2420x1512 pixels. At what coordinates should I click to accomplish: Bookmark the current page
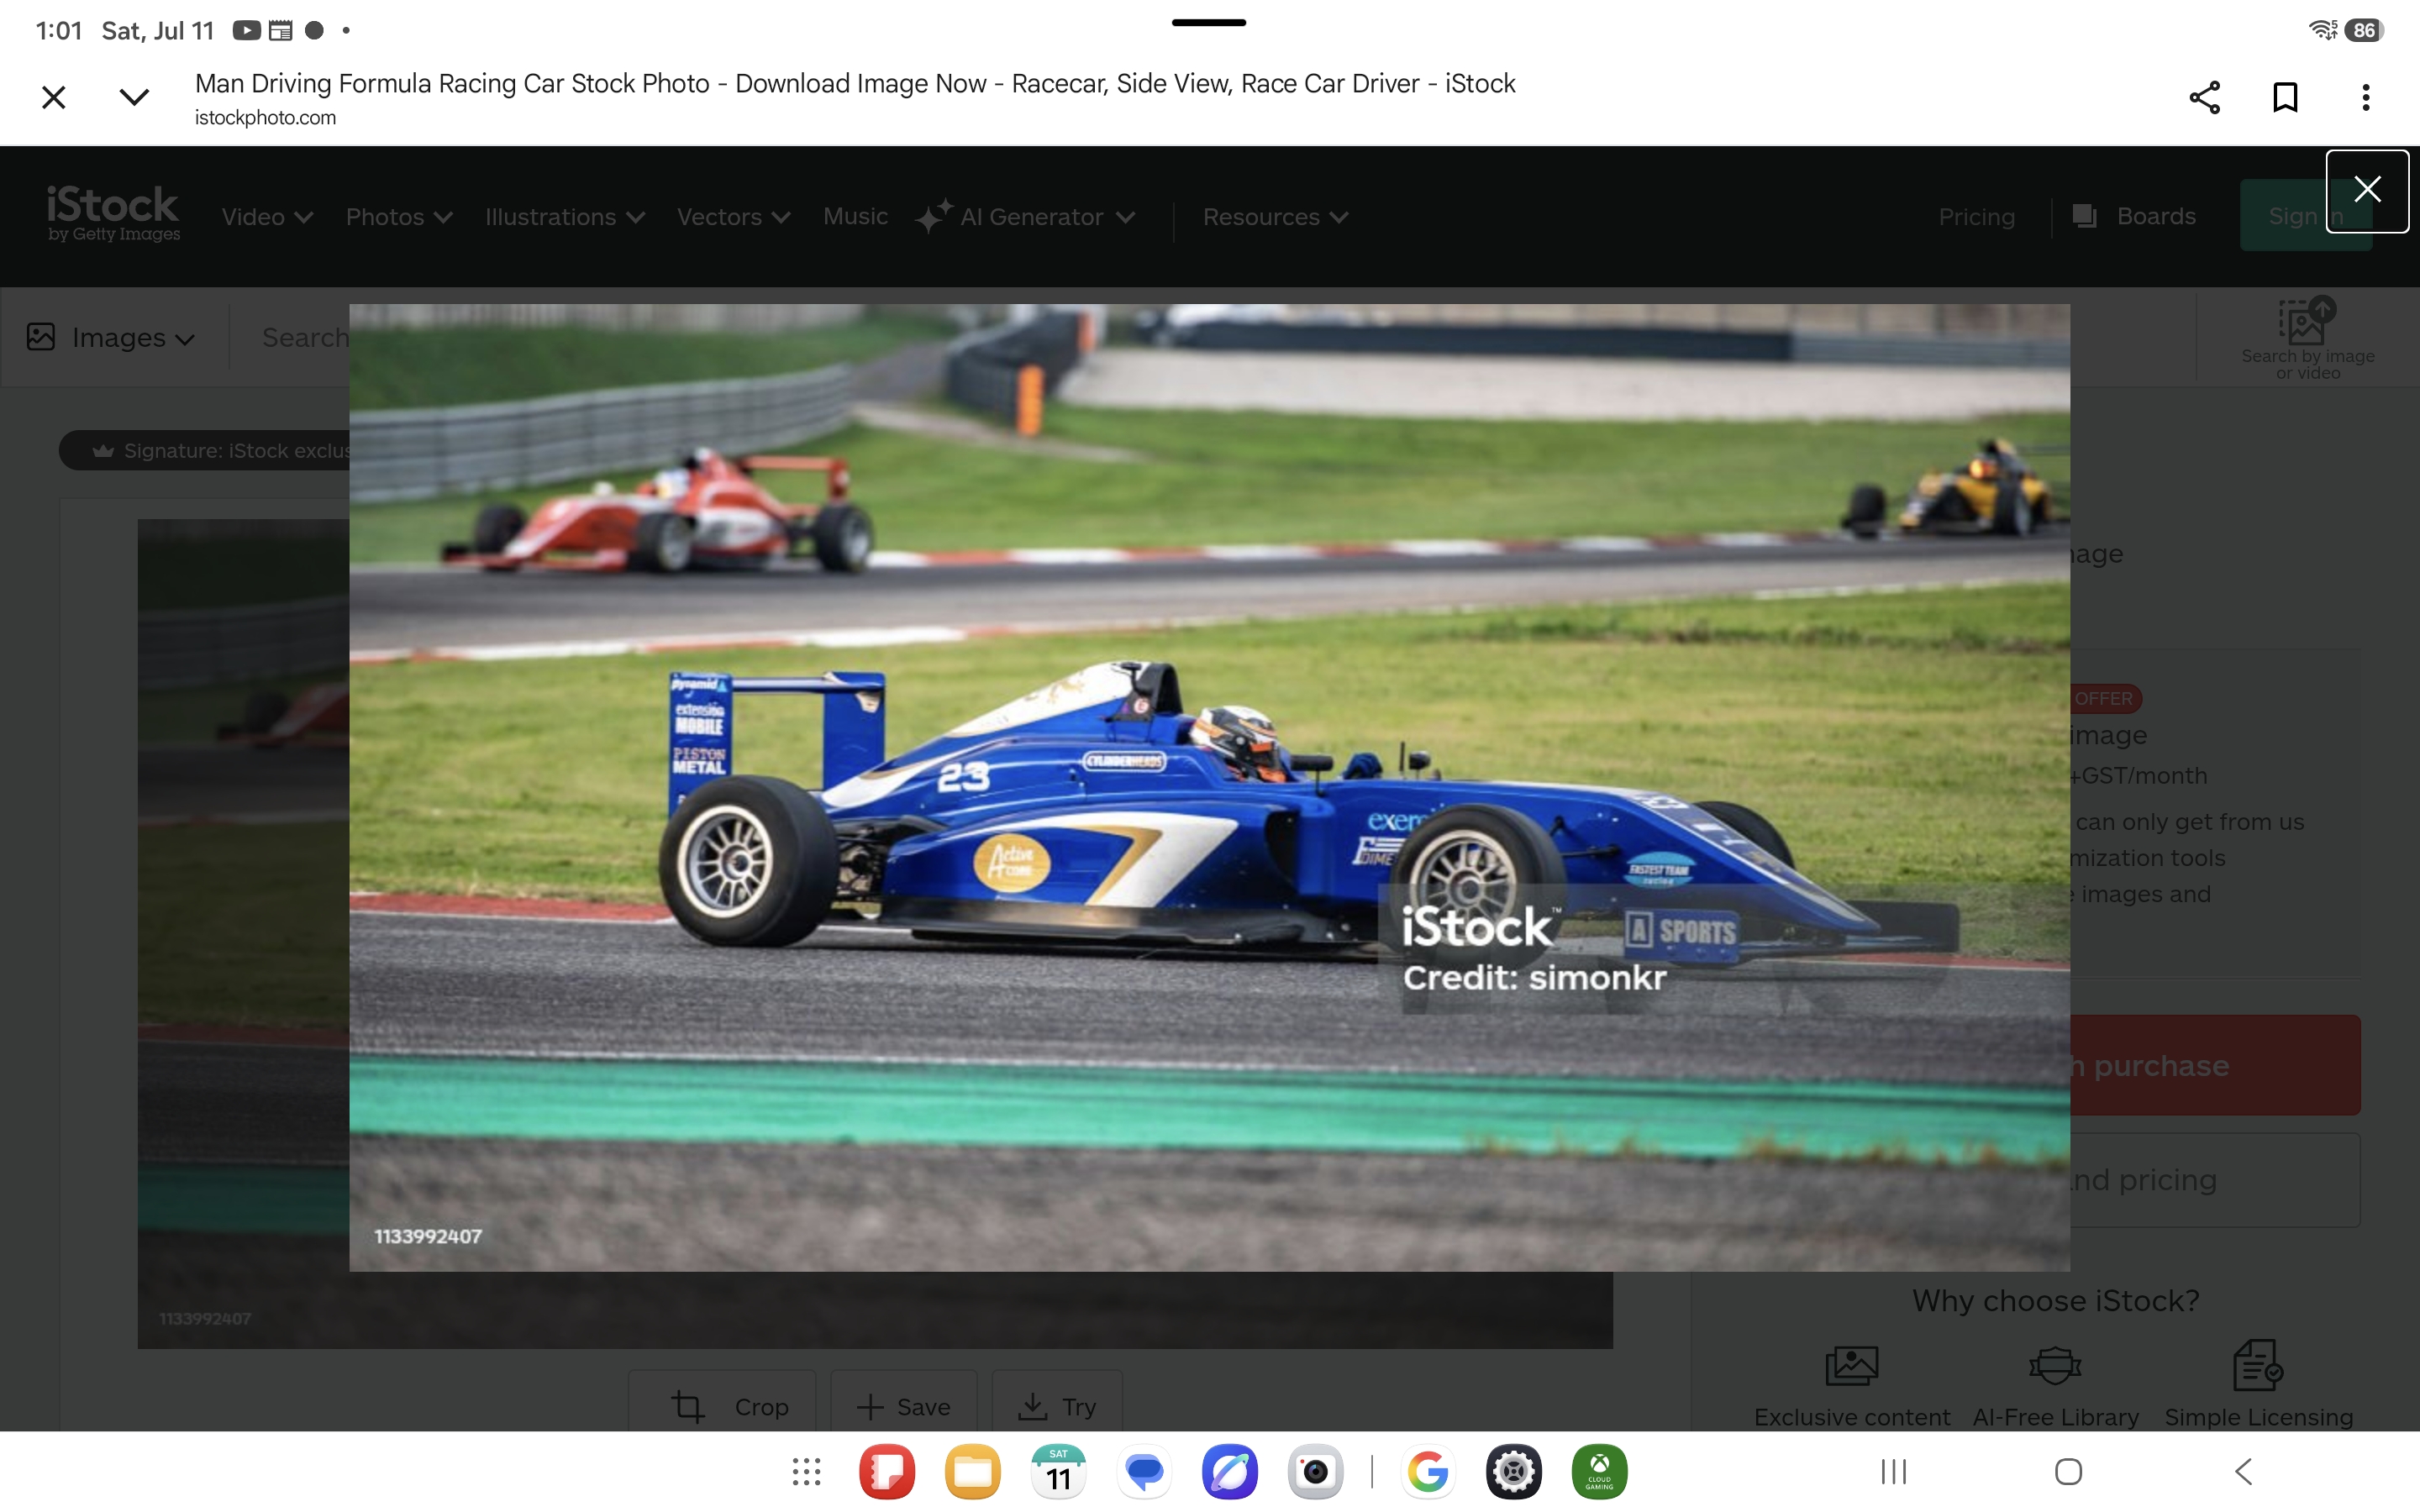click(2285, 97)
